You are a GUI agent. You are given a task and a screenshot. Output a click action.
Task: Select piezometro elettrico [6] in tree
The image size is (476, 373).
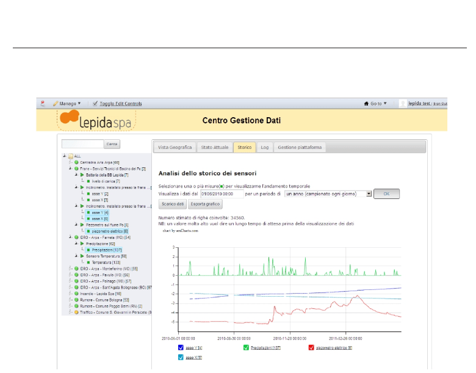tap(107, 231)
